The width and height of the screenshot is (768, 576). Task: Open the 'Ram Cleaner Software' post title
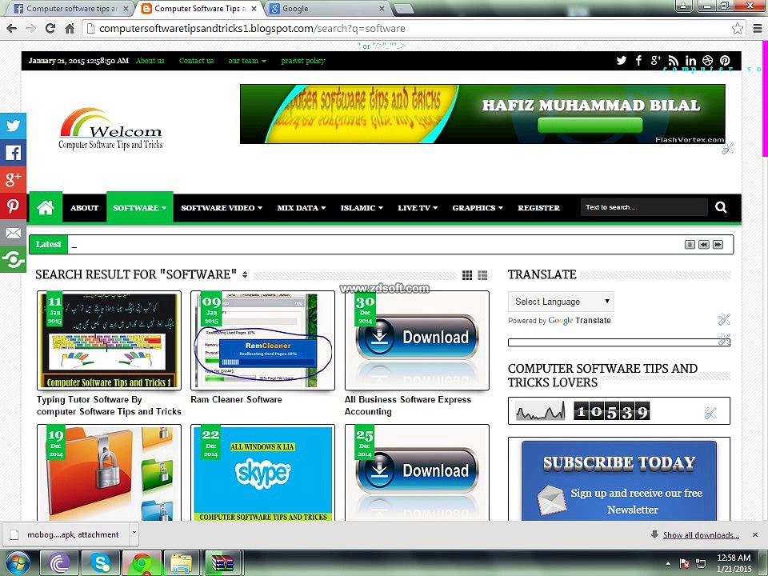pos(236,400)
